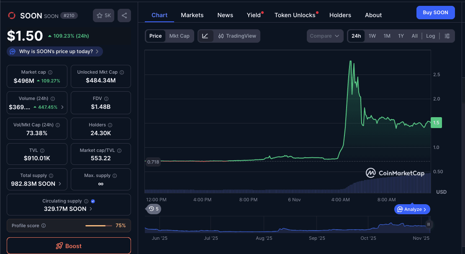Switch chart to Mkt Cap view
The height and width of the screenshot is (254, 465).
(x=180, y=36)
